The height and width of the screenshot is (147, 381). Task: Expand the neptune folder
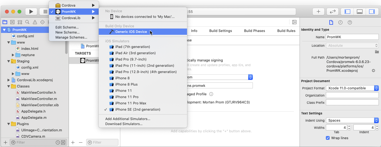click(x=13, y=55)
